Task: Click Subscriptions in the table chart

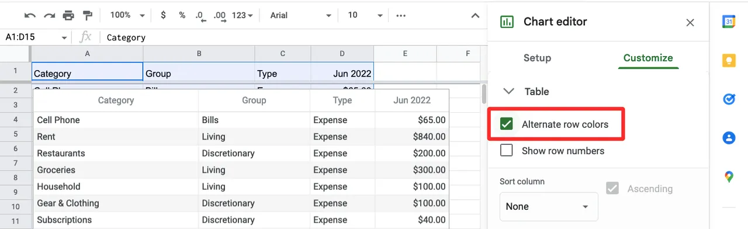Action: tap(64, 220)
